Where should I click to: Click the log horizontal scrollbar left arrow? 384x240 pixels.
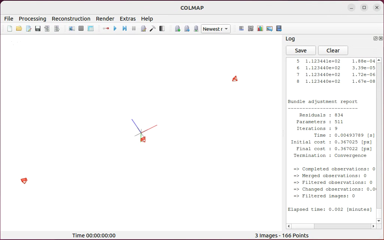[x=289, y=226]
